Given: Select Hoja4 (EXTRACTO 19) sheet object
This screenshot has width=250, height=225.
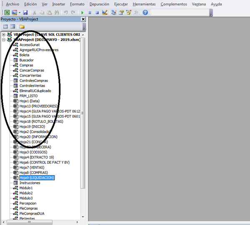Looking at the screenshot, I should click(37, 157).
